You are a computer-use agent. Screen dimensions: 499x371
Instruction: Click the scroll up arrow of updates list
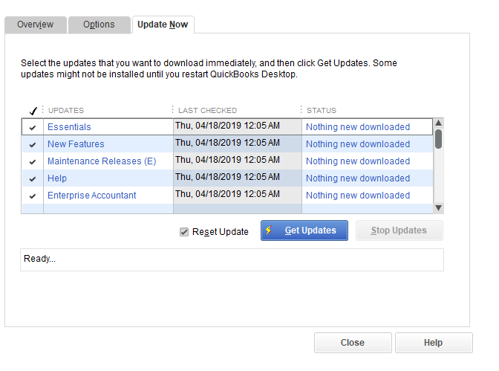tap(439, 123)
